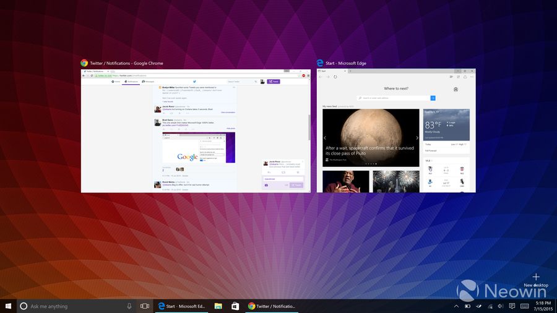Click the back arrow in Edge window
557x313 pixels.
tap(321, 77)
